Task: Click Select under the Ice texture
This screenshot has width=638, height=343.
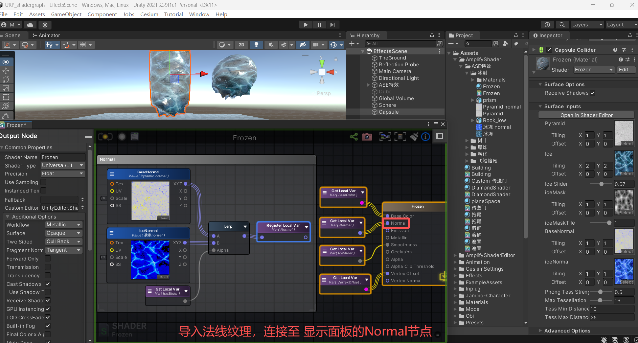Action: (627, 174)
